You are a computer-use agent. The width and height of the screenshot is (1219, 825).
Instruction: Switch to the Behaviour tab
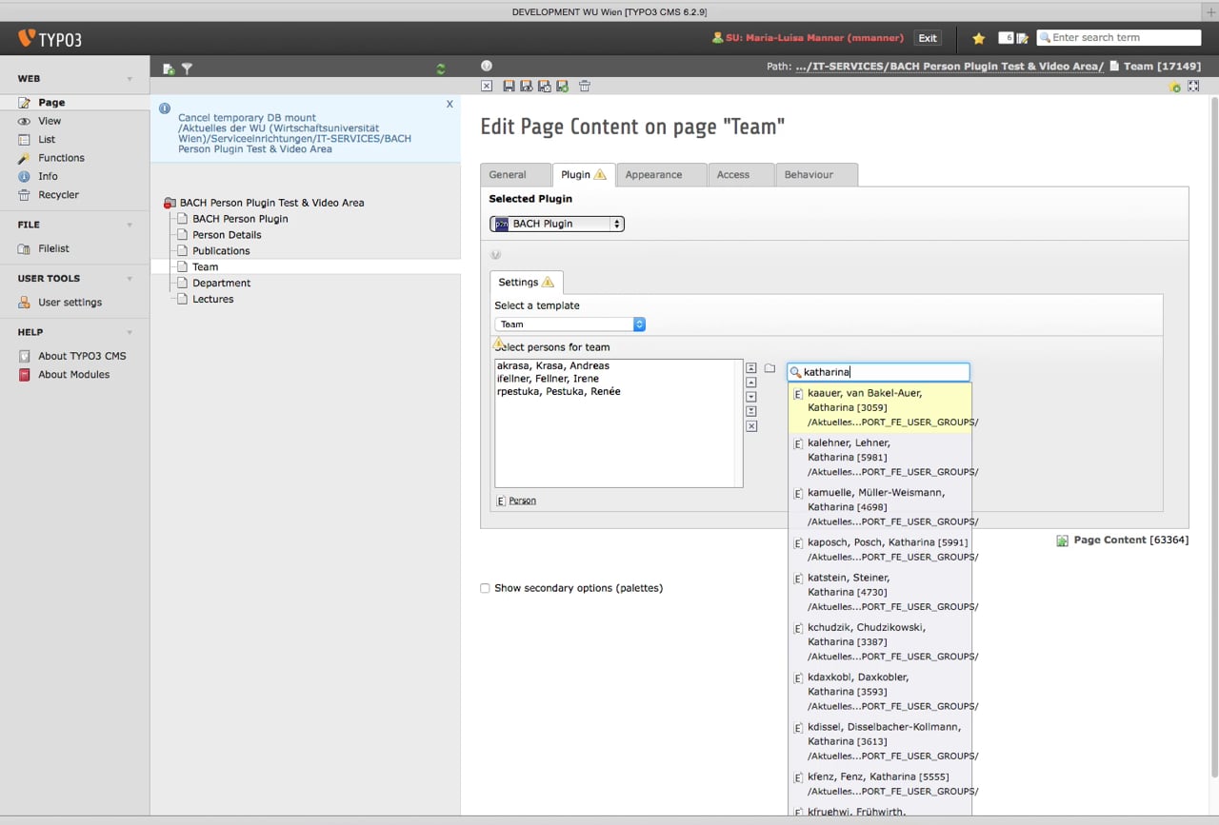point(817,175)
